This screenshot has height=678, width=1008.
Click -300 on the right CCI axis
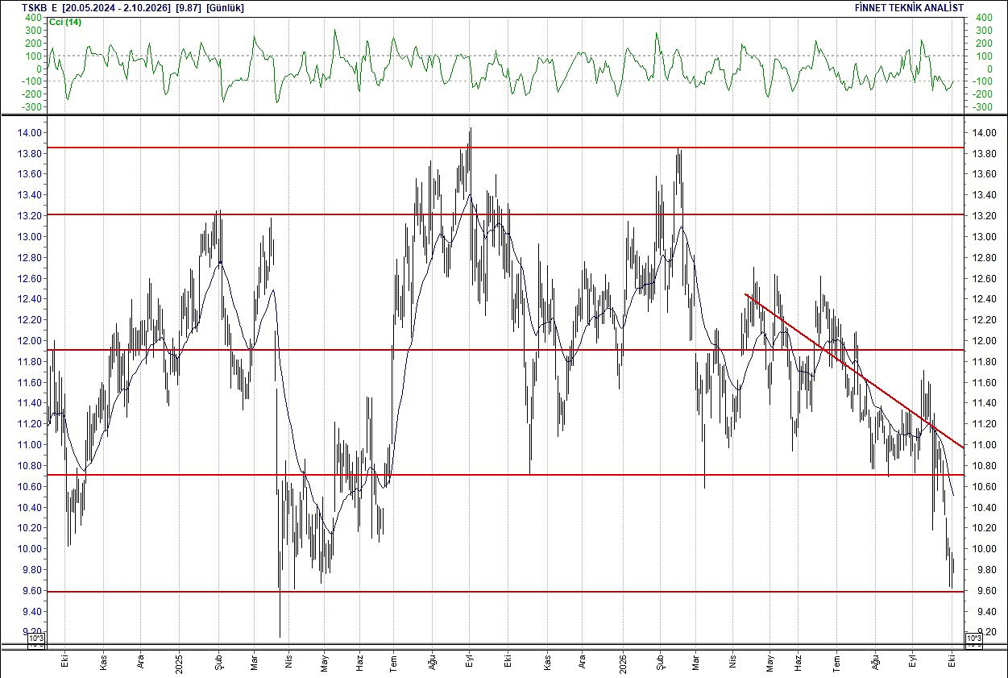(983, 107)
